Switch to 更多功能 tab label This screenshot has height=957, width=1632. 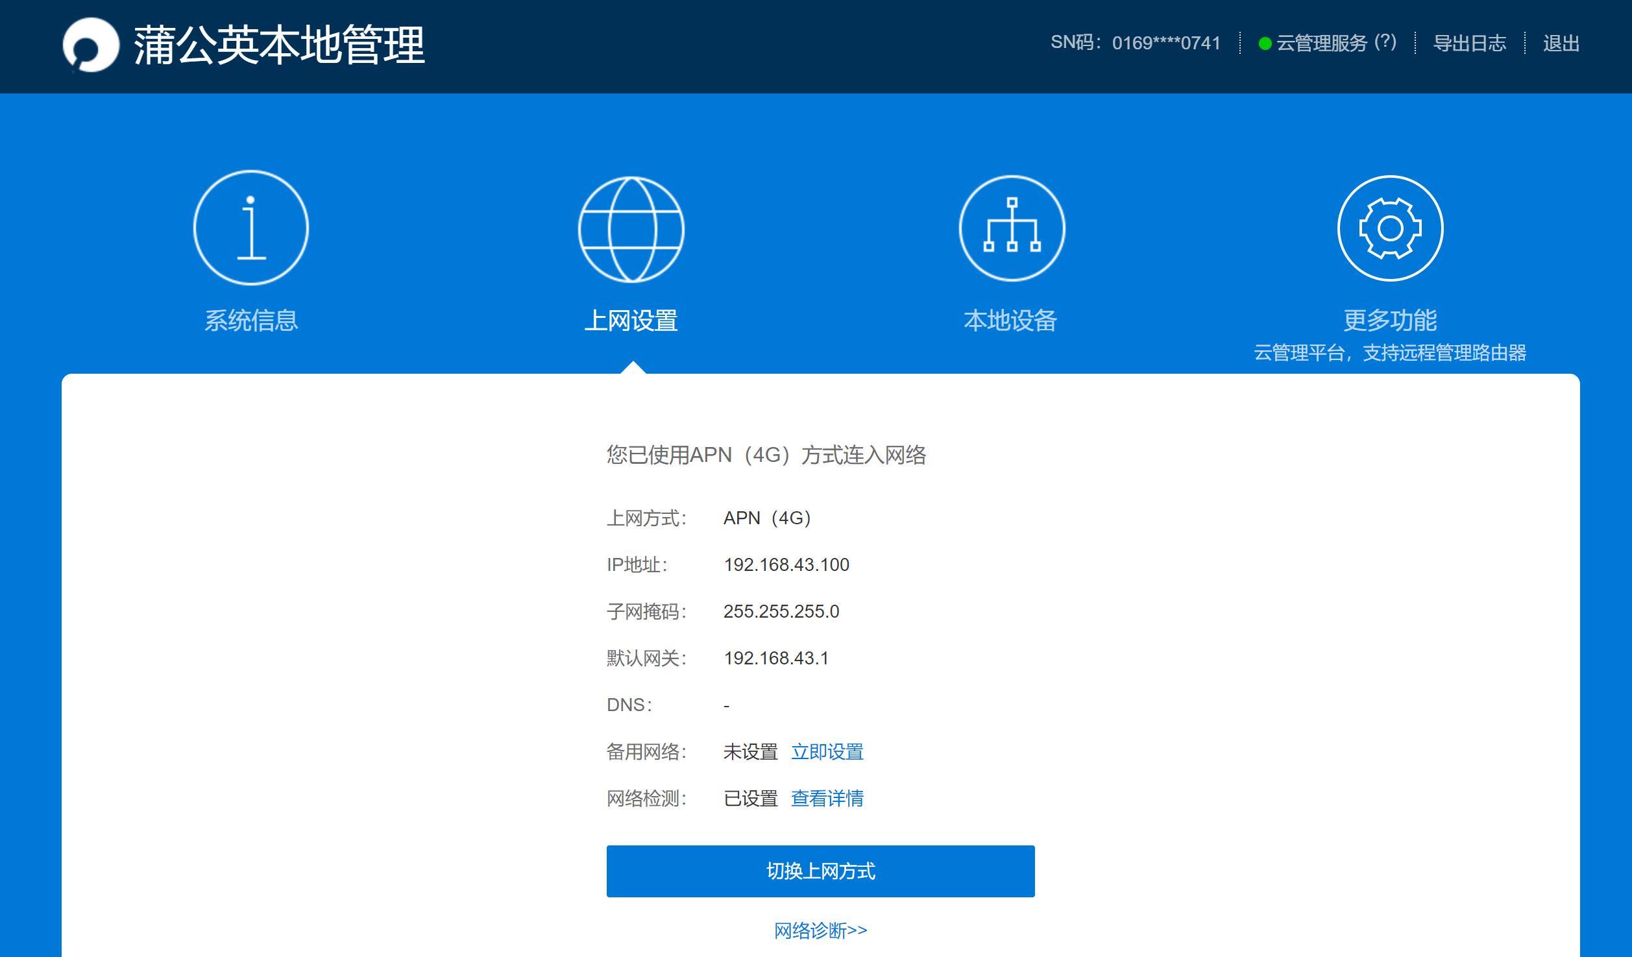pos(1391,321)
